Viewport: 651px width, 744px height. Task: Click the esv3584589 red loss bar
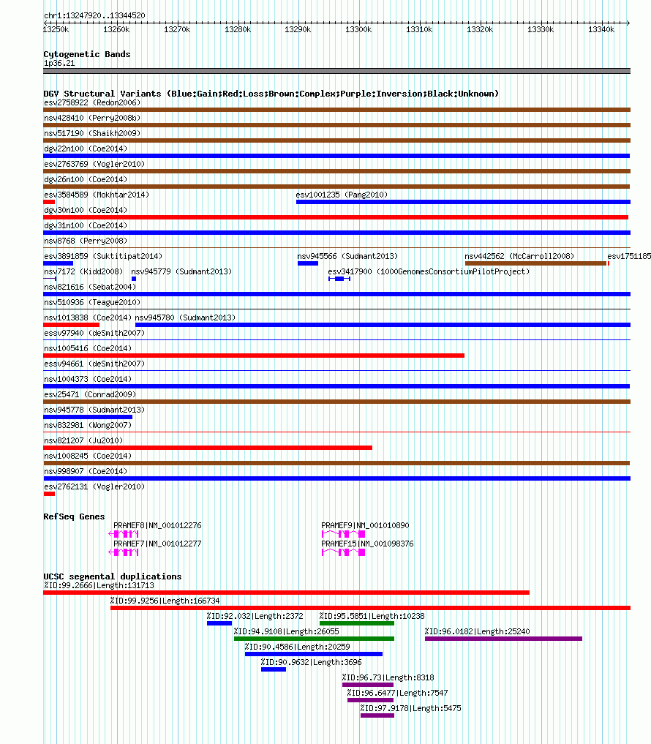coord(49,202)
